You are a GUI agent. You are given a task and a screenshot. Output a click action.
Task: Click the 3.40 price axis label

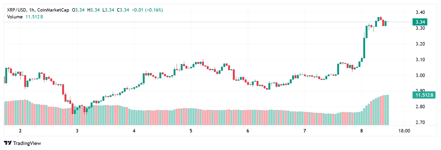pos(420,12)
